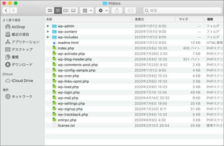Switch to icon view in toolbar
224x146 pixels.
50,11
